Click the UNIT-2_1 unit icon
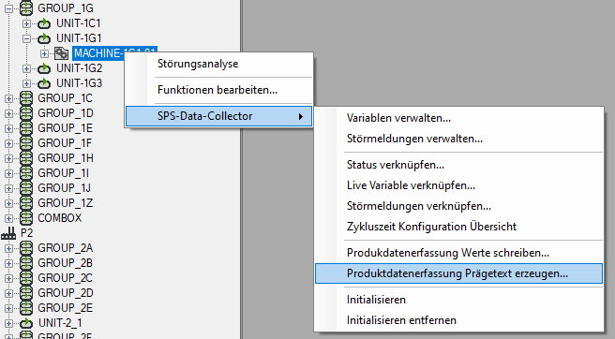 26,323
